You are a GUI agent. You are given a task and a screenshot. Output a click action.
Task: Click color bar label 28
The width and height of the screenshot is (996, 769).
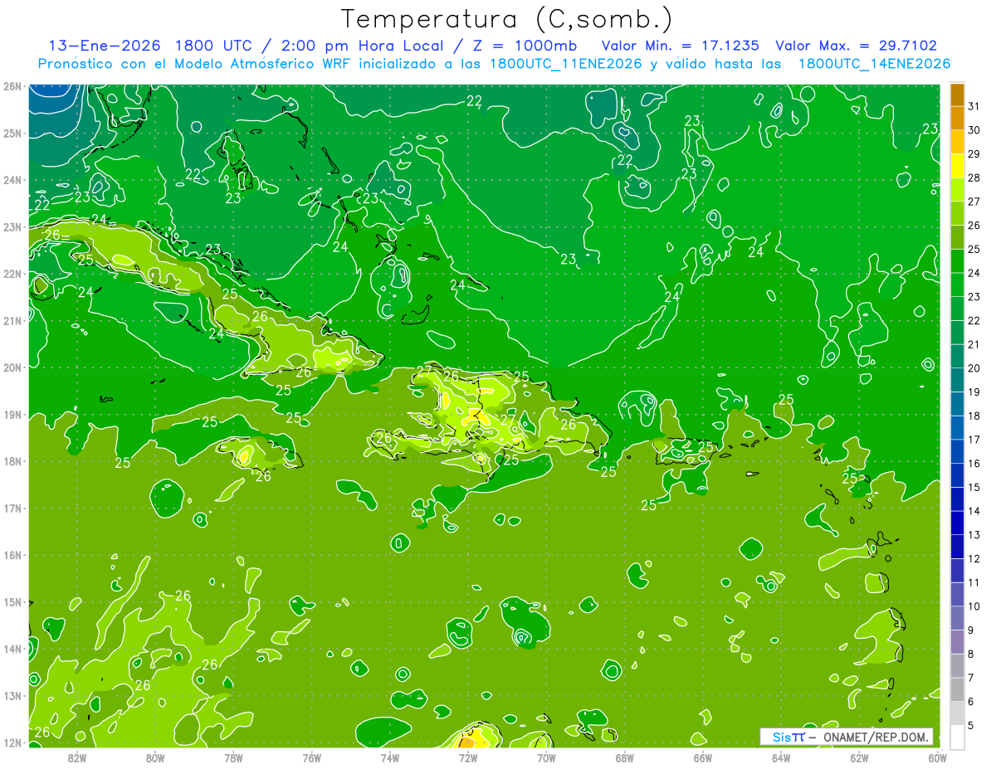974,178
